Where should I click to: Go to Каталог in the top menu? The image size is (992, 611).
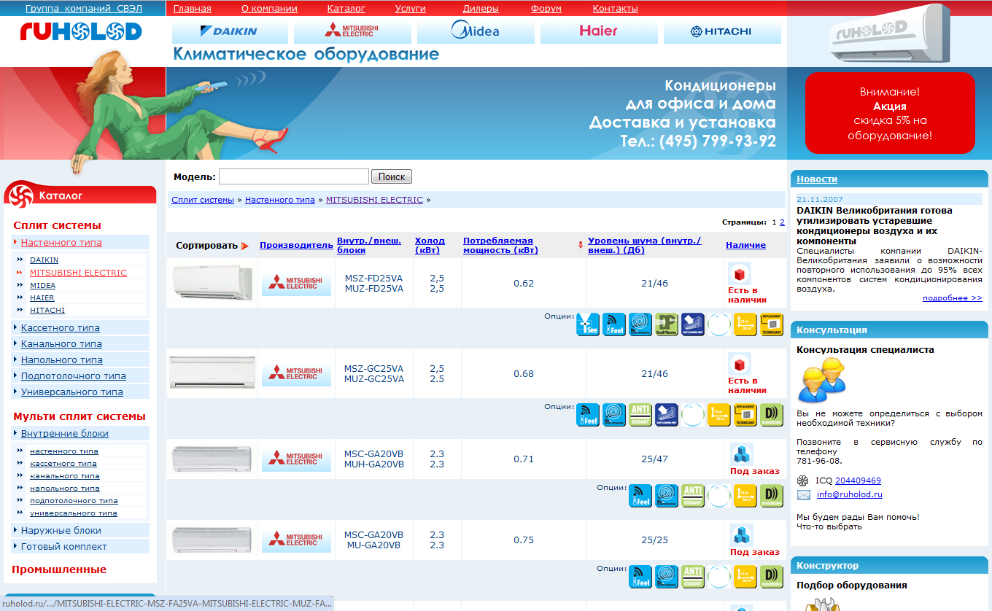coord(346,9)
